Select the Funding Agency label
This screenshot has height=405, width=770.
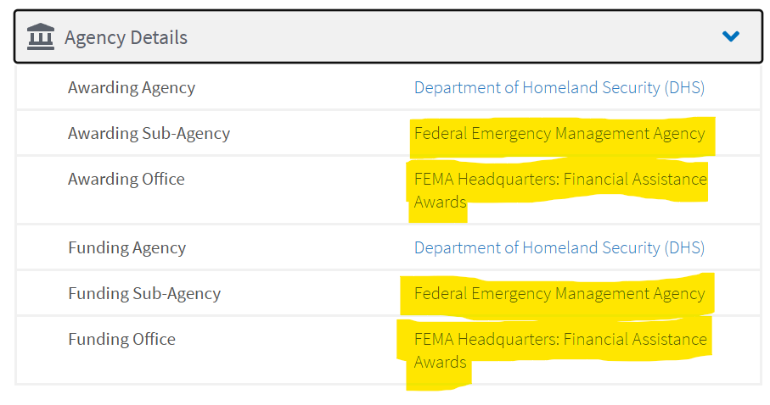pos(127,248)
